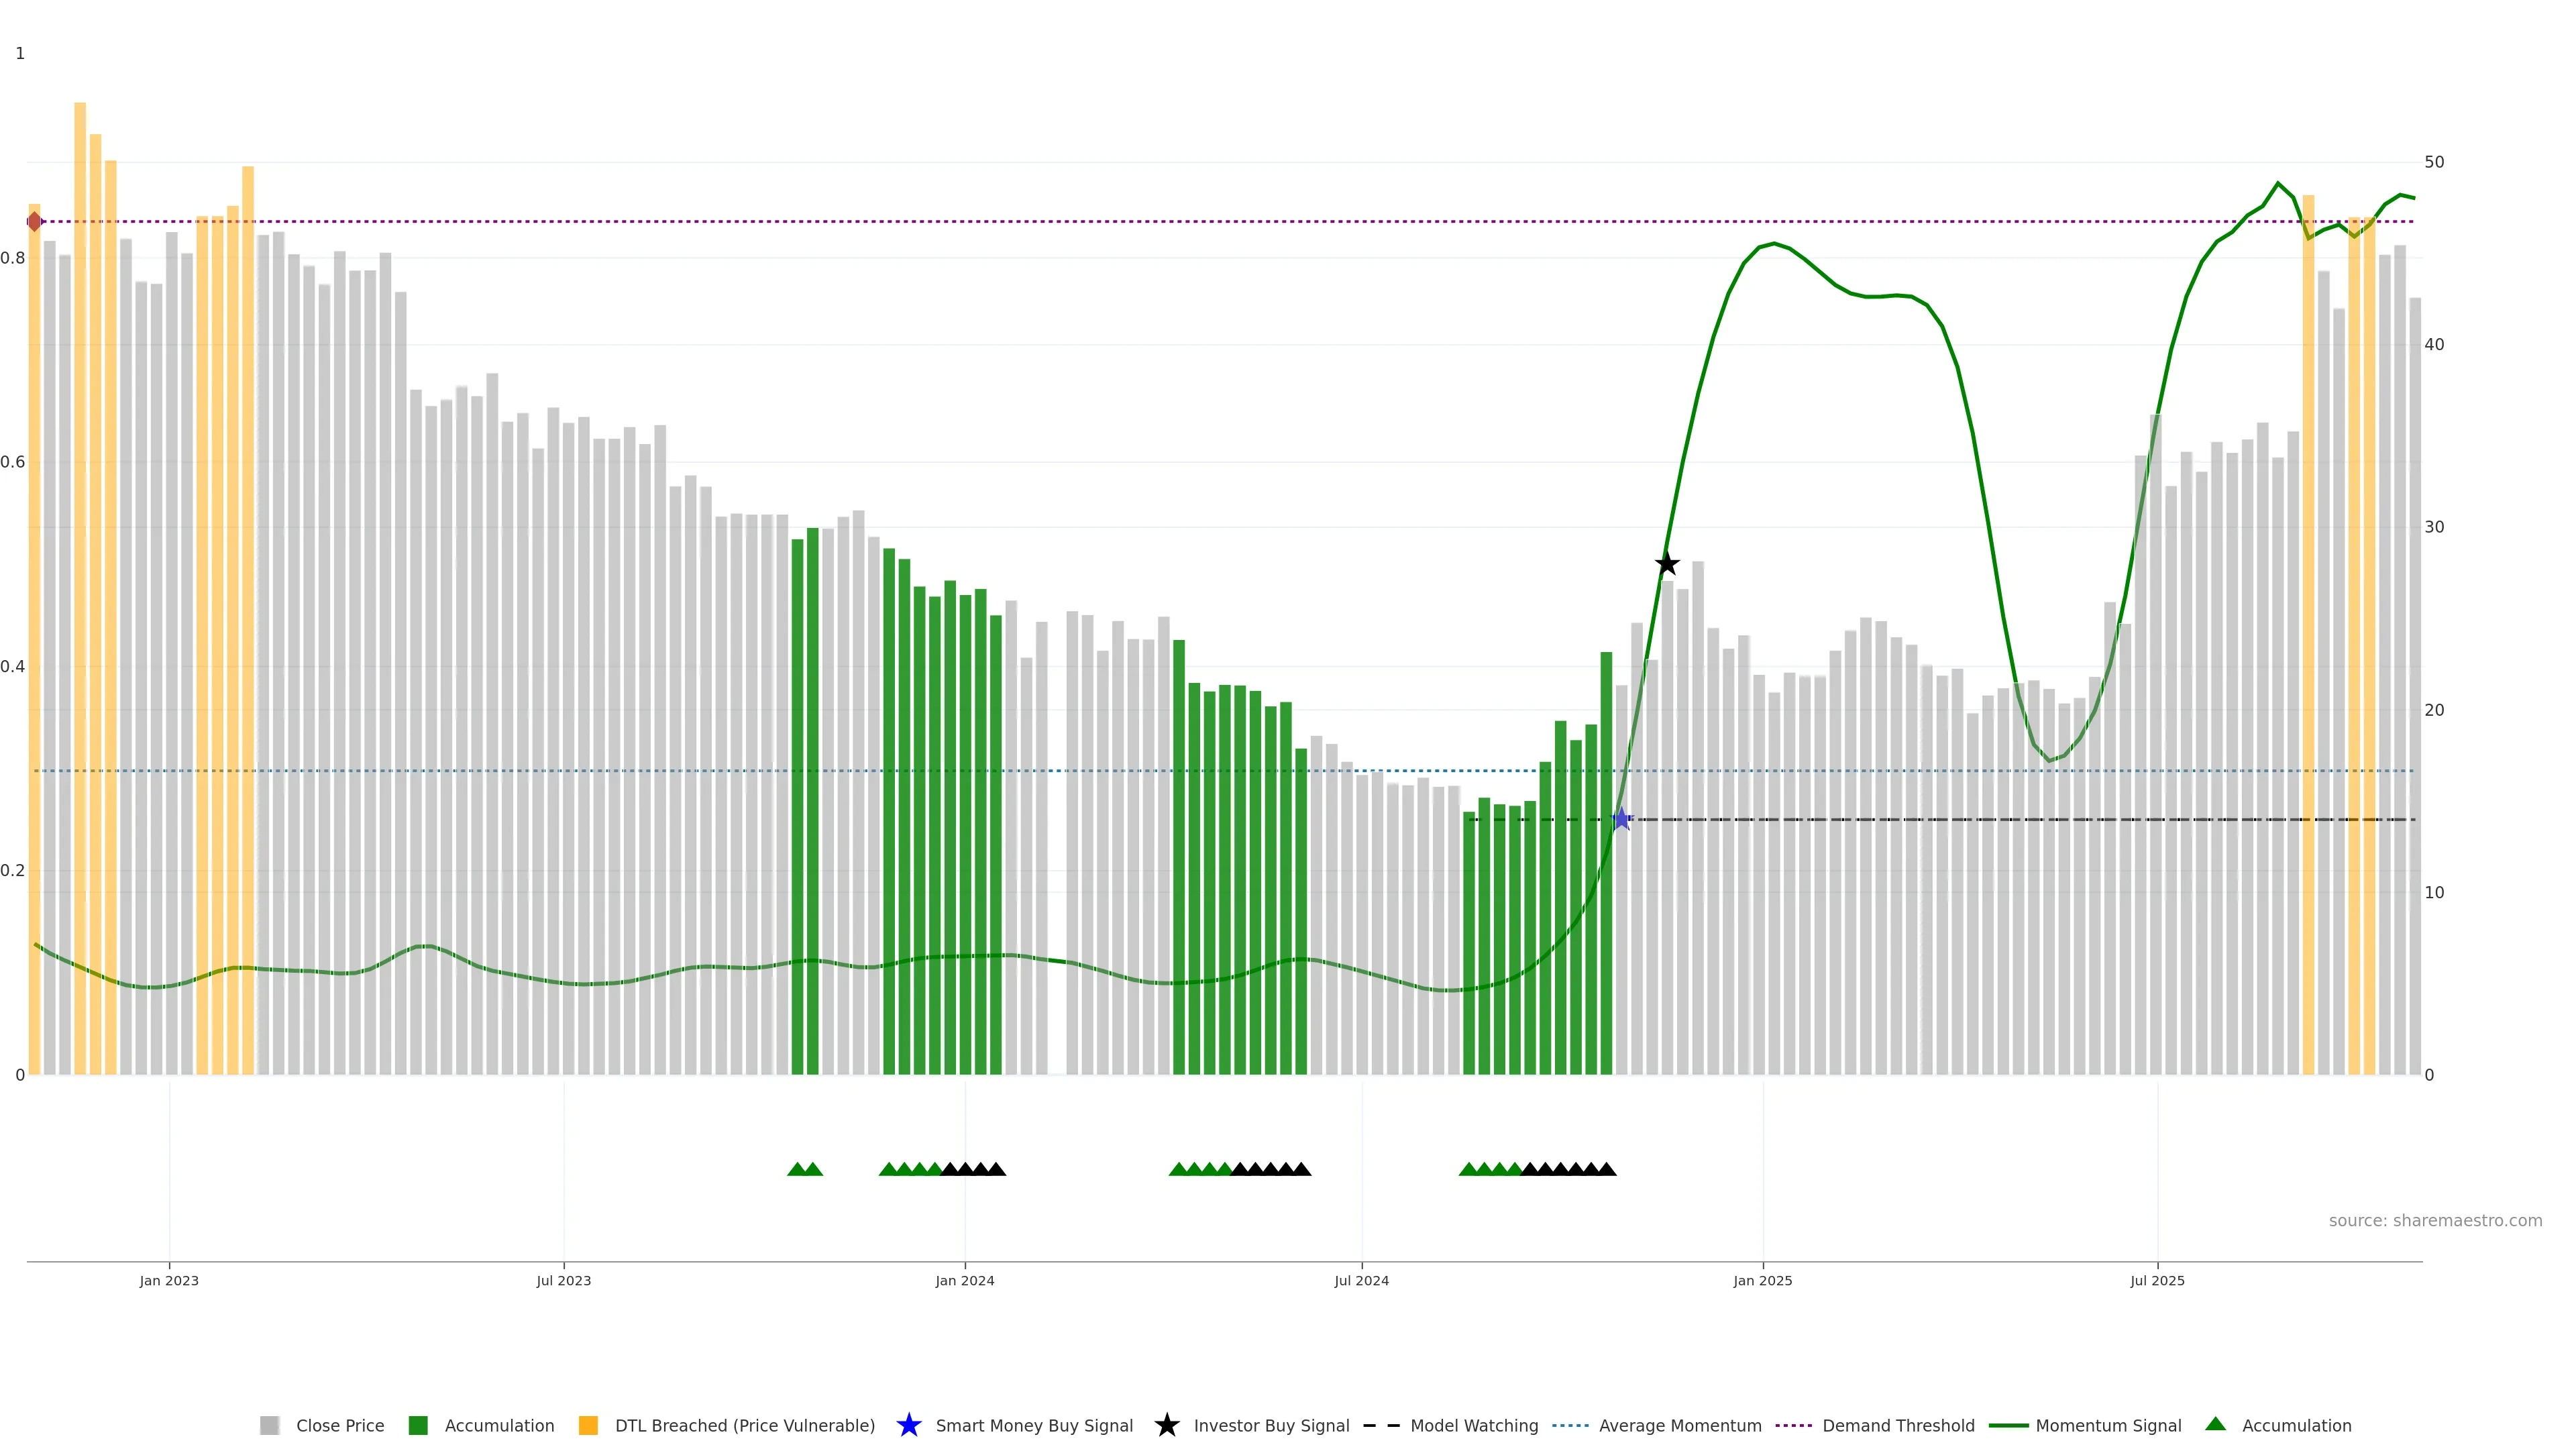Image resolution: width=2576 pixels, height=1449 pixels.
Task: Click the Jan 2024 axis label
Action: 964,1280
